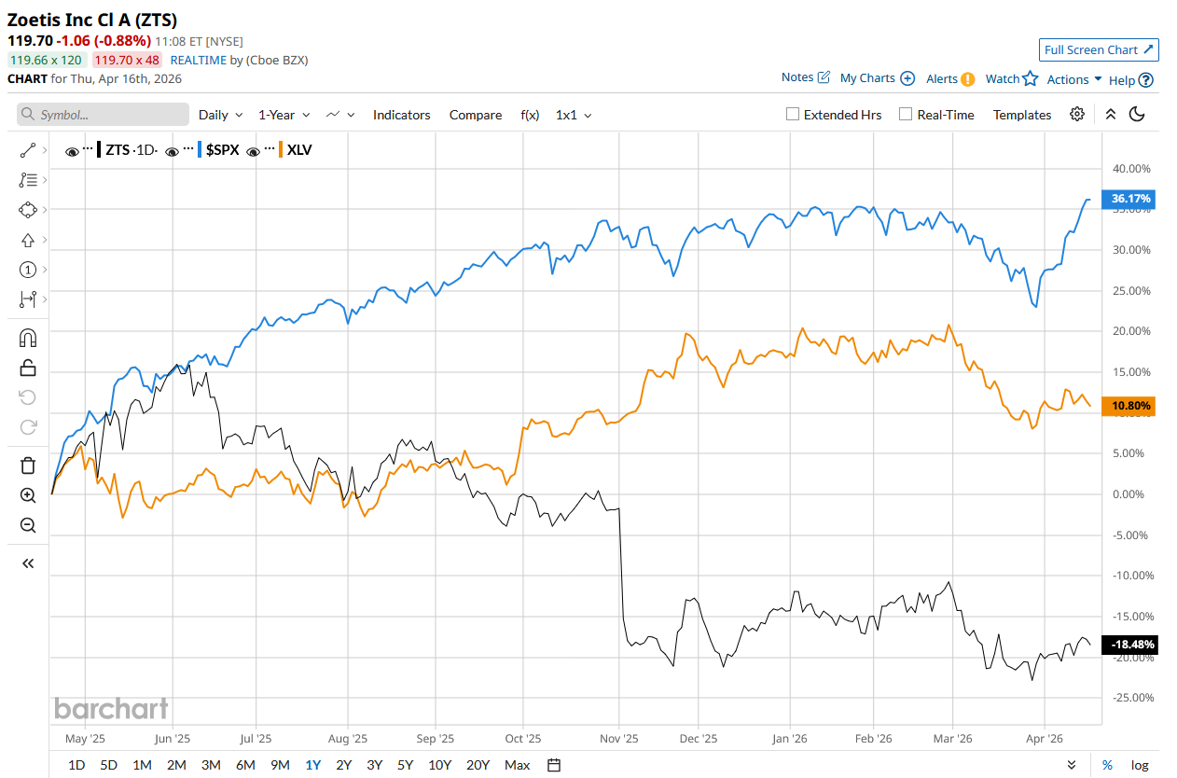Open the Indicators menu
Image resolution: width=1177 pixels, height=778 pixels.
coord(401,115)
